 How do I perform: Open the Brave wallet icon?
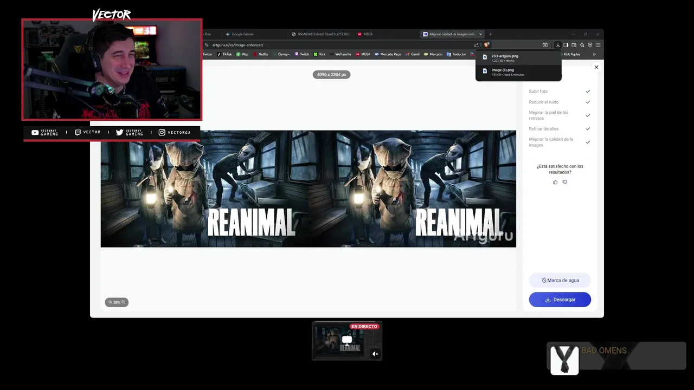tap(574, 45)
